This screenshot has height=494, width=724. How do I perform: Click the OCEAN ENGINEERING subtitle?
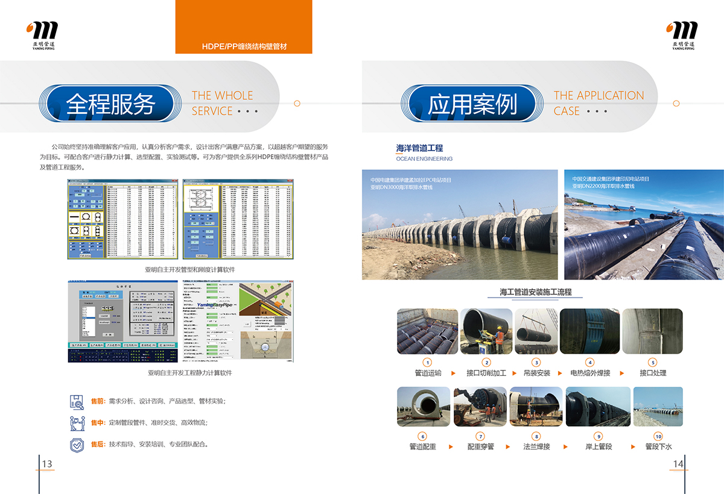pos(424,159)
